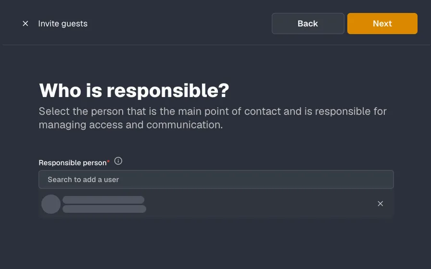The height and width of the screenshot is (269, 431).
Task: Return to the previous step with Back
Action: pos(308,24)
